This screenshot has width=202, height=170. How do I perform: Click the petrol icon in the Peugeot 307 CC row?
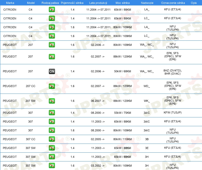tap(52, 139)
